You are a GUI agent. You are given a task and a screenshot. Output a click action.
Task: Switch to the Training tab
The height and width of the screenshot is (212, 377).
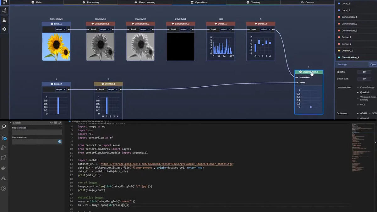point(253,2)
